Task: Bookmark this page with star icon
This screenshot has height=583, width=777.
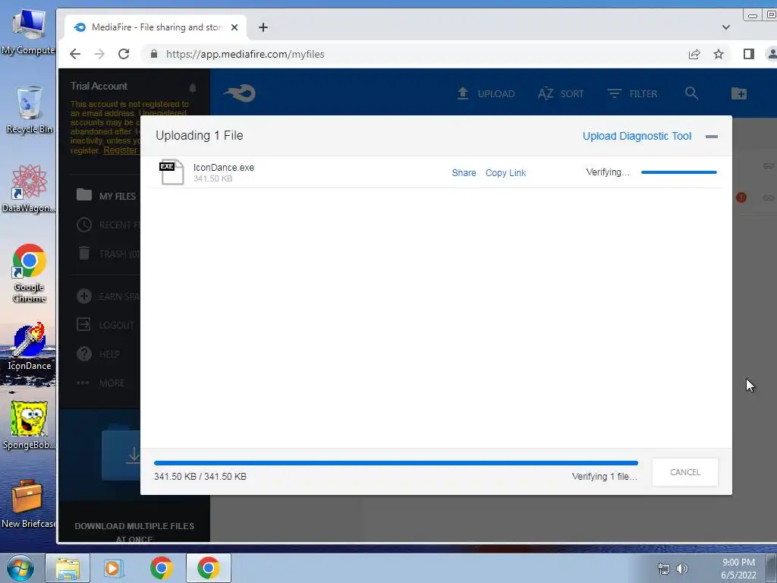Action: coord(719,54)
